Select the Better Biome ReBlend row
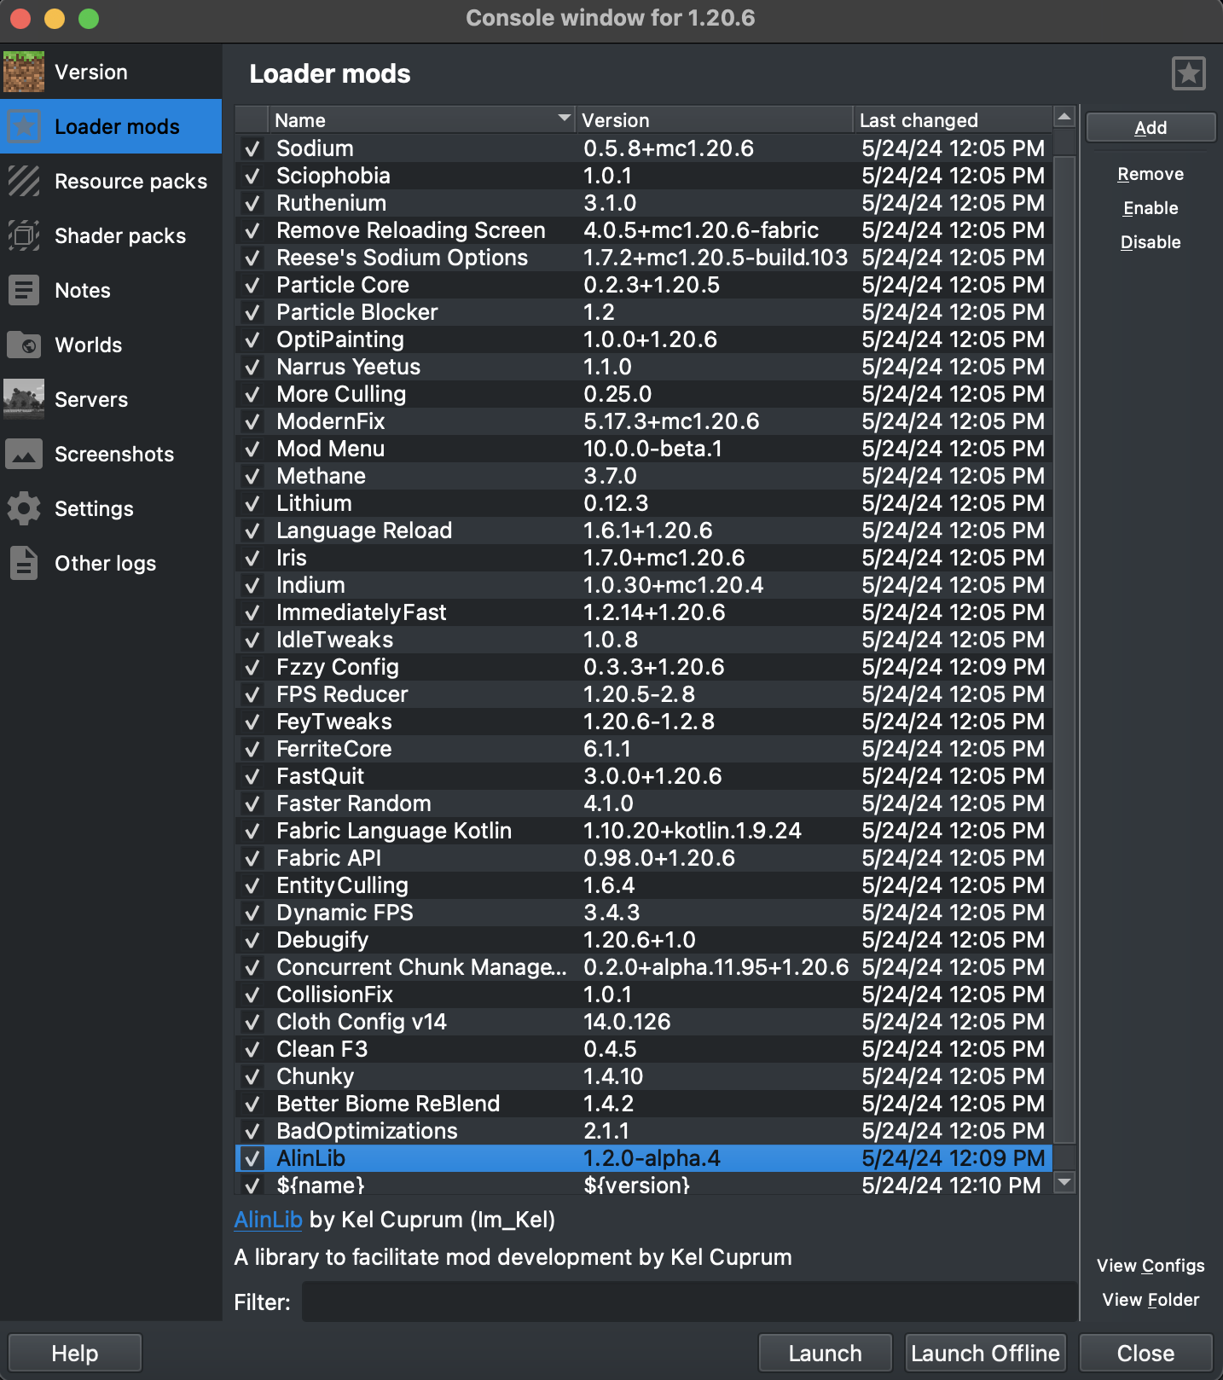The image size is (1223, 1380). [644, 1104]
